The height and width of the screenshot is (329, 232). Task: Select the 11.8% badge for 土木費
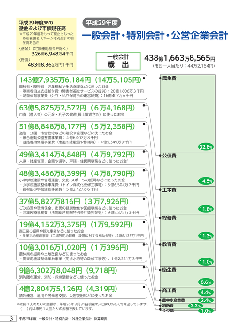tap(206, 209)
